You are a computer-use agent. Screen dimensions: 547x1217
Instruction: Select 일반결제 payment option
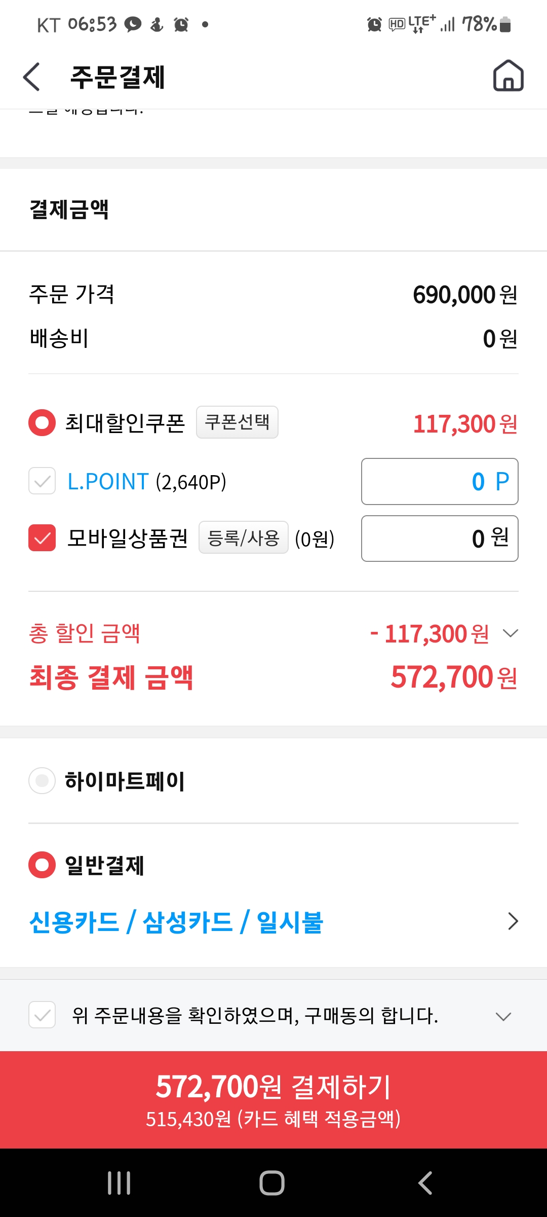42,865
